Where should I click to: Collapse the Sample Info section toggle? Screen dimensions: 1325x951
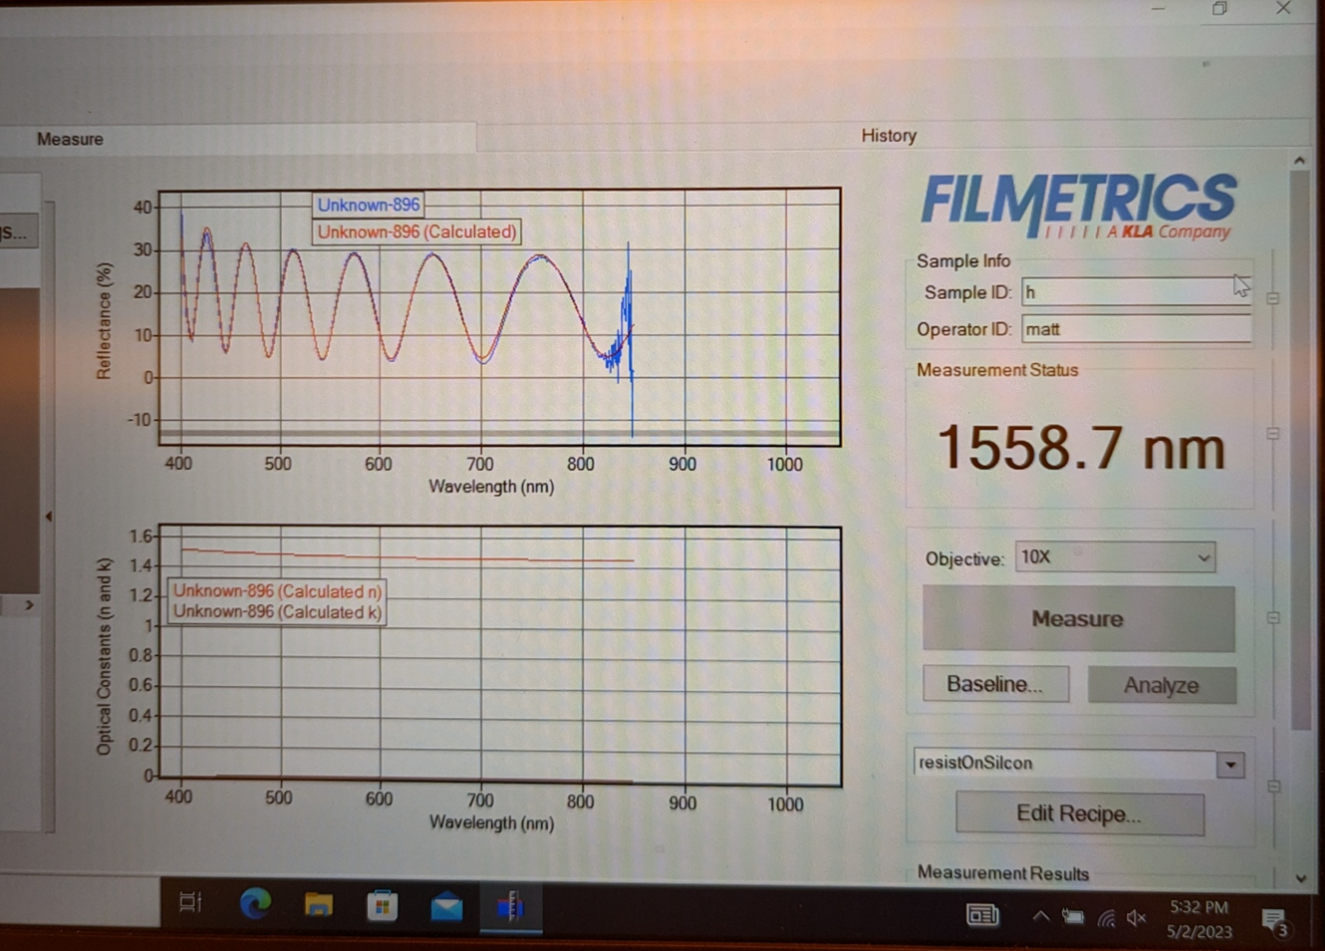point(1273,298)
